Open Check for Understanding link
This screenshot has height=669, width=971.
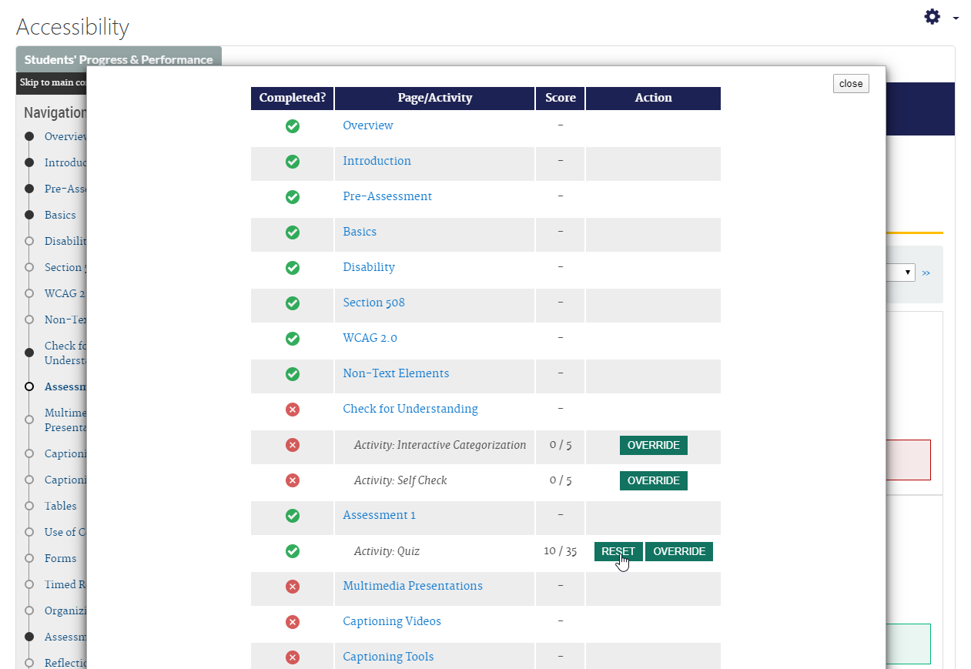(x=410, y=409)
